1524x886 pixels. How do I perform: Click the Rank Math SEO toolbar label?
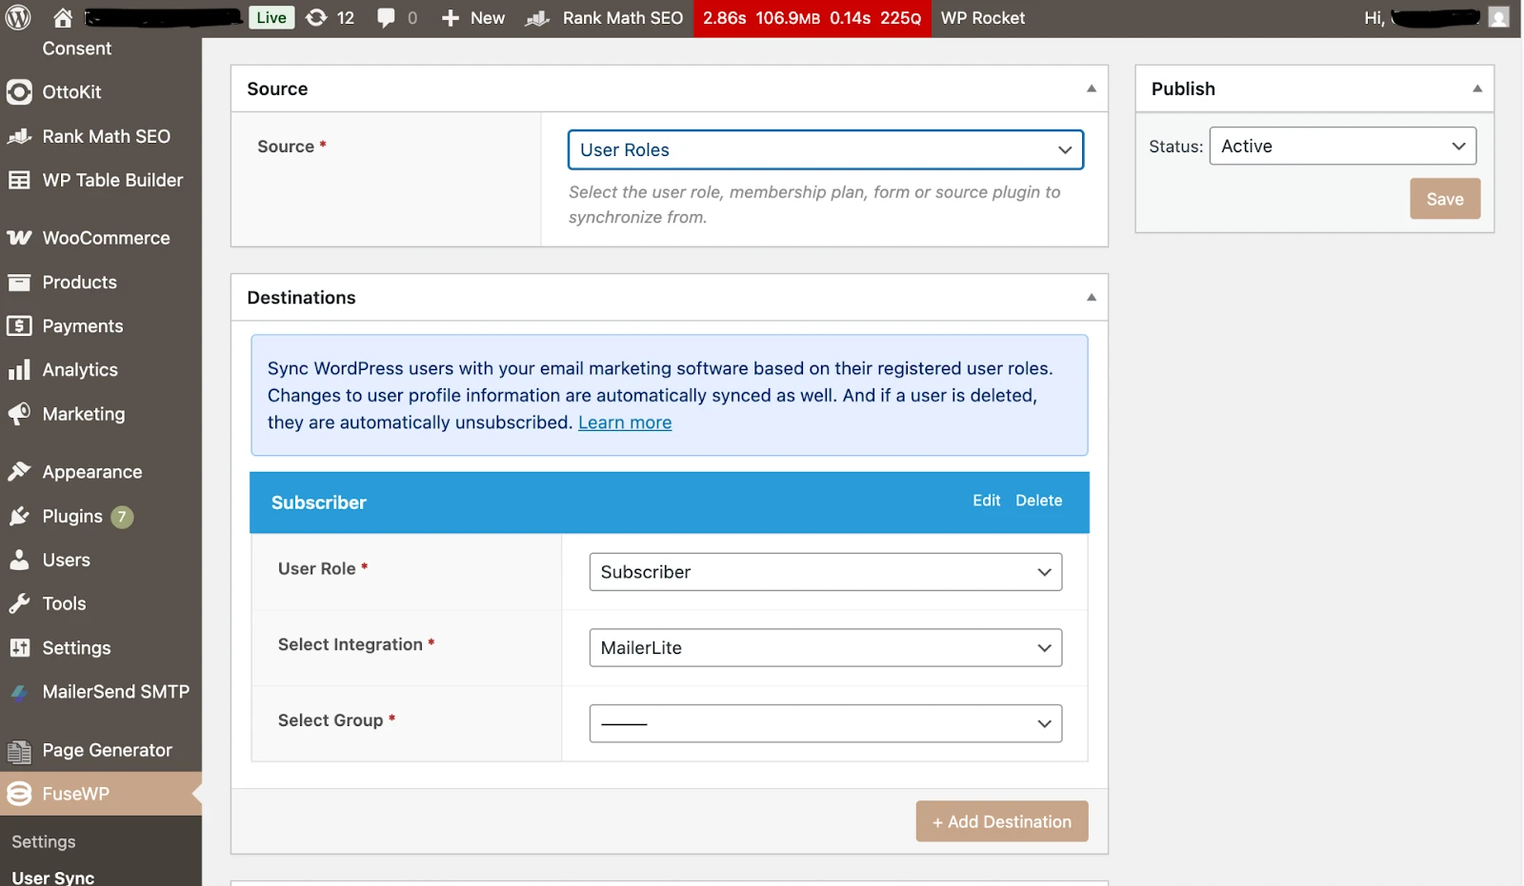click(x=623, y=18)
